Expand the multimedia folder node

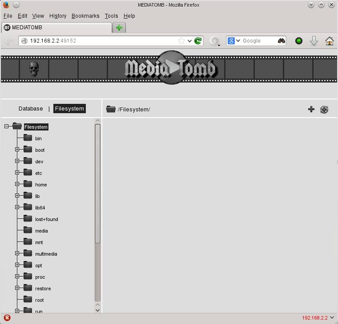[x=17, y=253]
